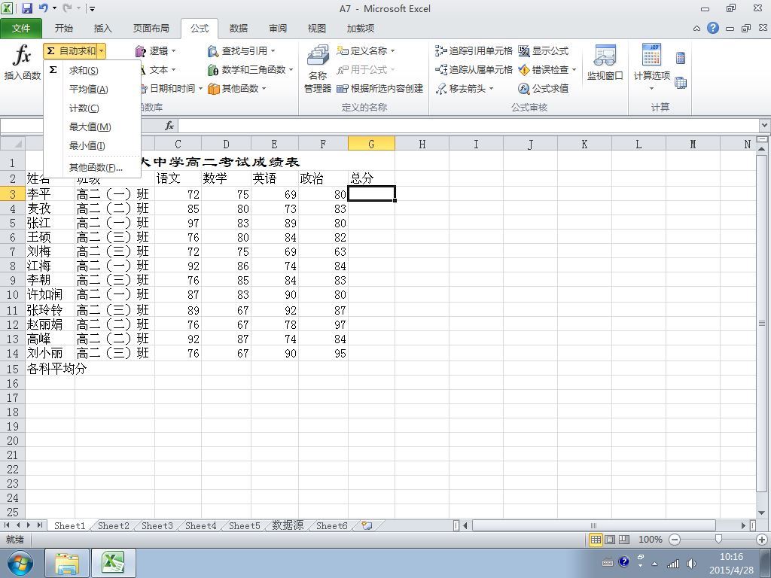Viewport: 771px width, 578px height.
Task: Expand the AutoSum dropdown arrow
Action: tap(102, 50)
